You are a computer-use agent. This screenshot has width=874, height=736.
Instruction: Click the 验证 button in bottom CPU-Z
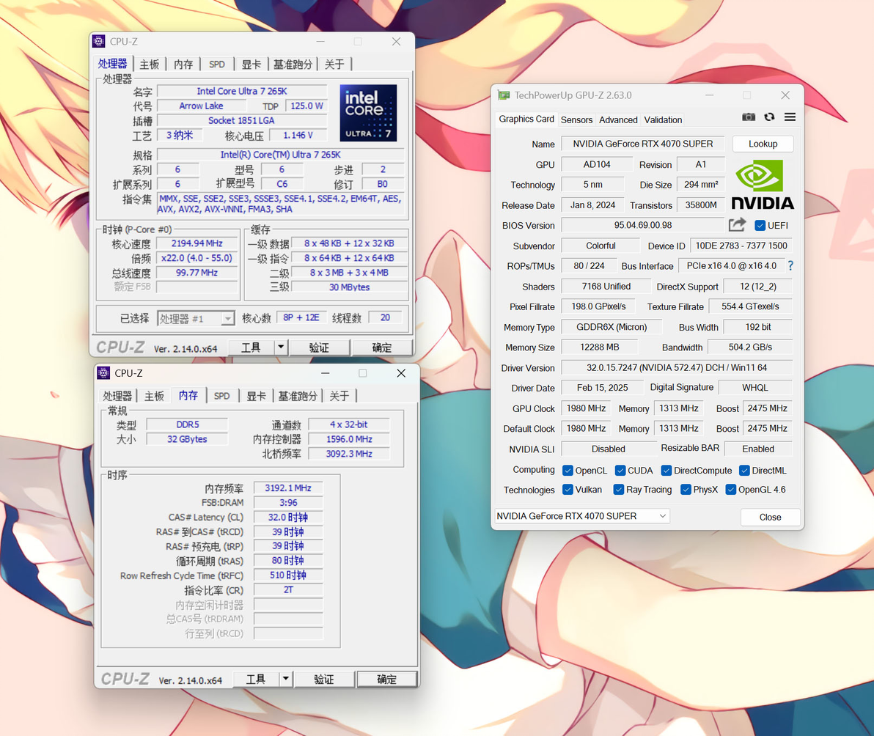click(x=324, y=679)
